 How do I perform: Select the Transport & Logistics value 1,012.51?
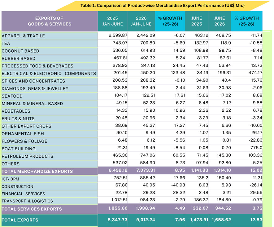pyautogui.click(x=120, y=200)
